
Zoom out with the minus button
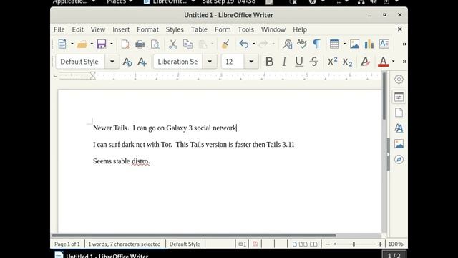click(x=328, y=244)
